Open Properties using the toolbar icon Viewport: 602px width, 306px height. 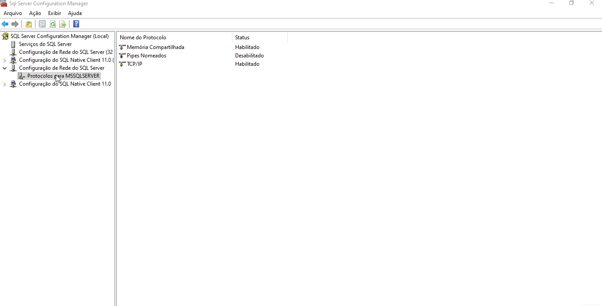click(x=42, y=24)
